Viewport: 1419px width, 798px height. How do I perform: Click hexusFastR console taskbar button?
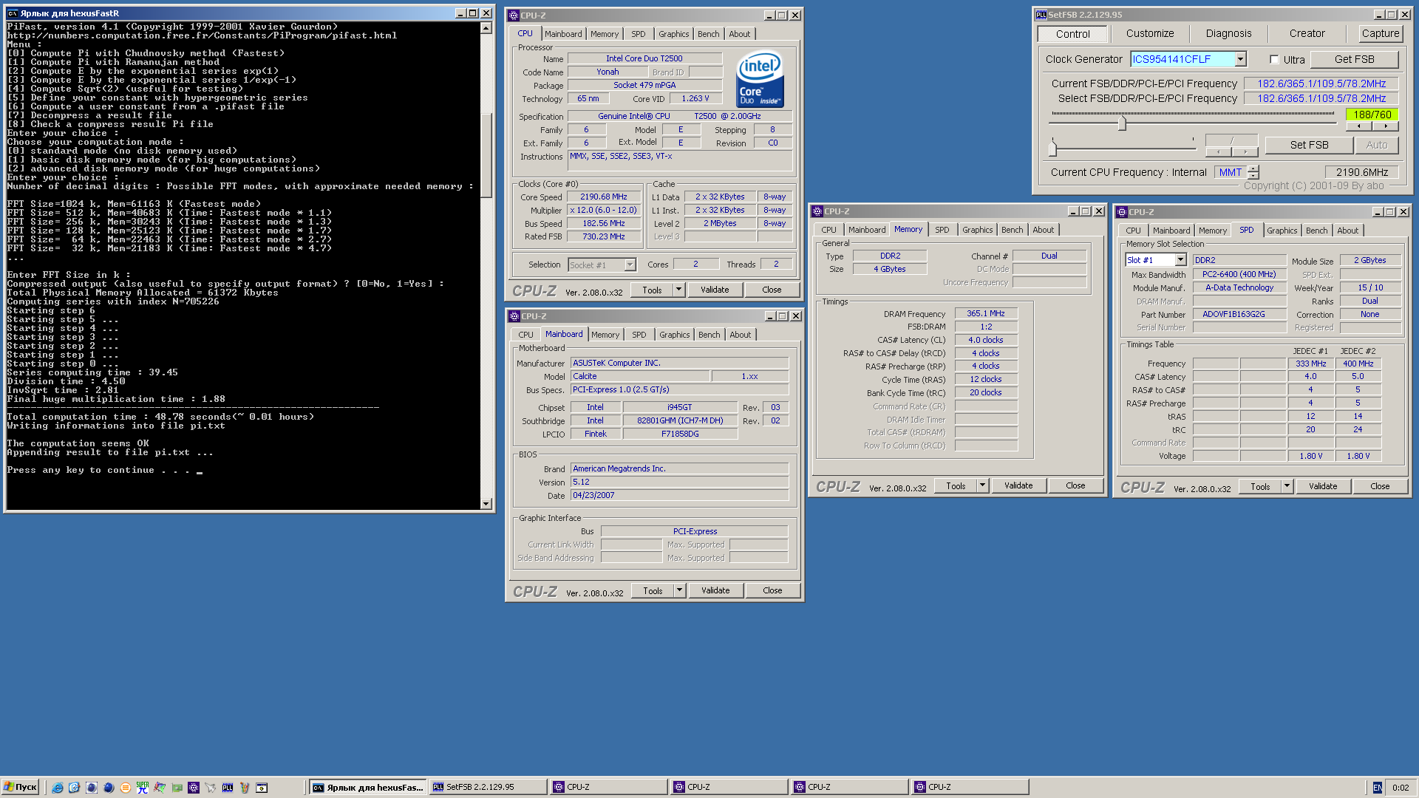[368, 788]
